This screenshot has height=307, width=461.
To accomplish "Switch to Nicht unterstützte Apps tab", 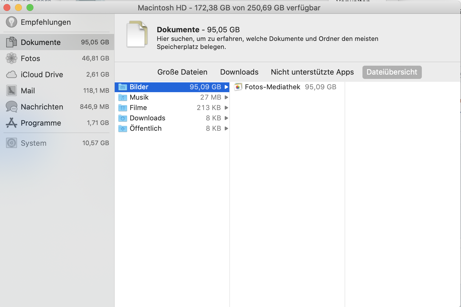I will tap(312, 72).
